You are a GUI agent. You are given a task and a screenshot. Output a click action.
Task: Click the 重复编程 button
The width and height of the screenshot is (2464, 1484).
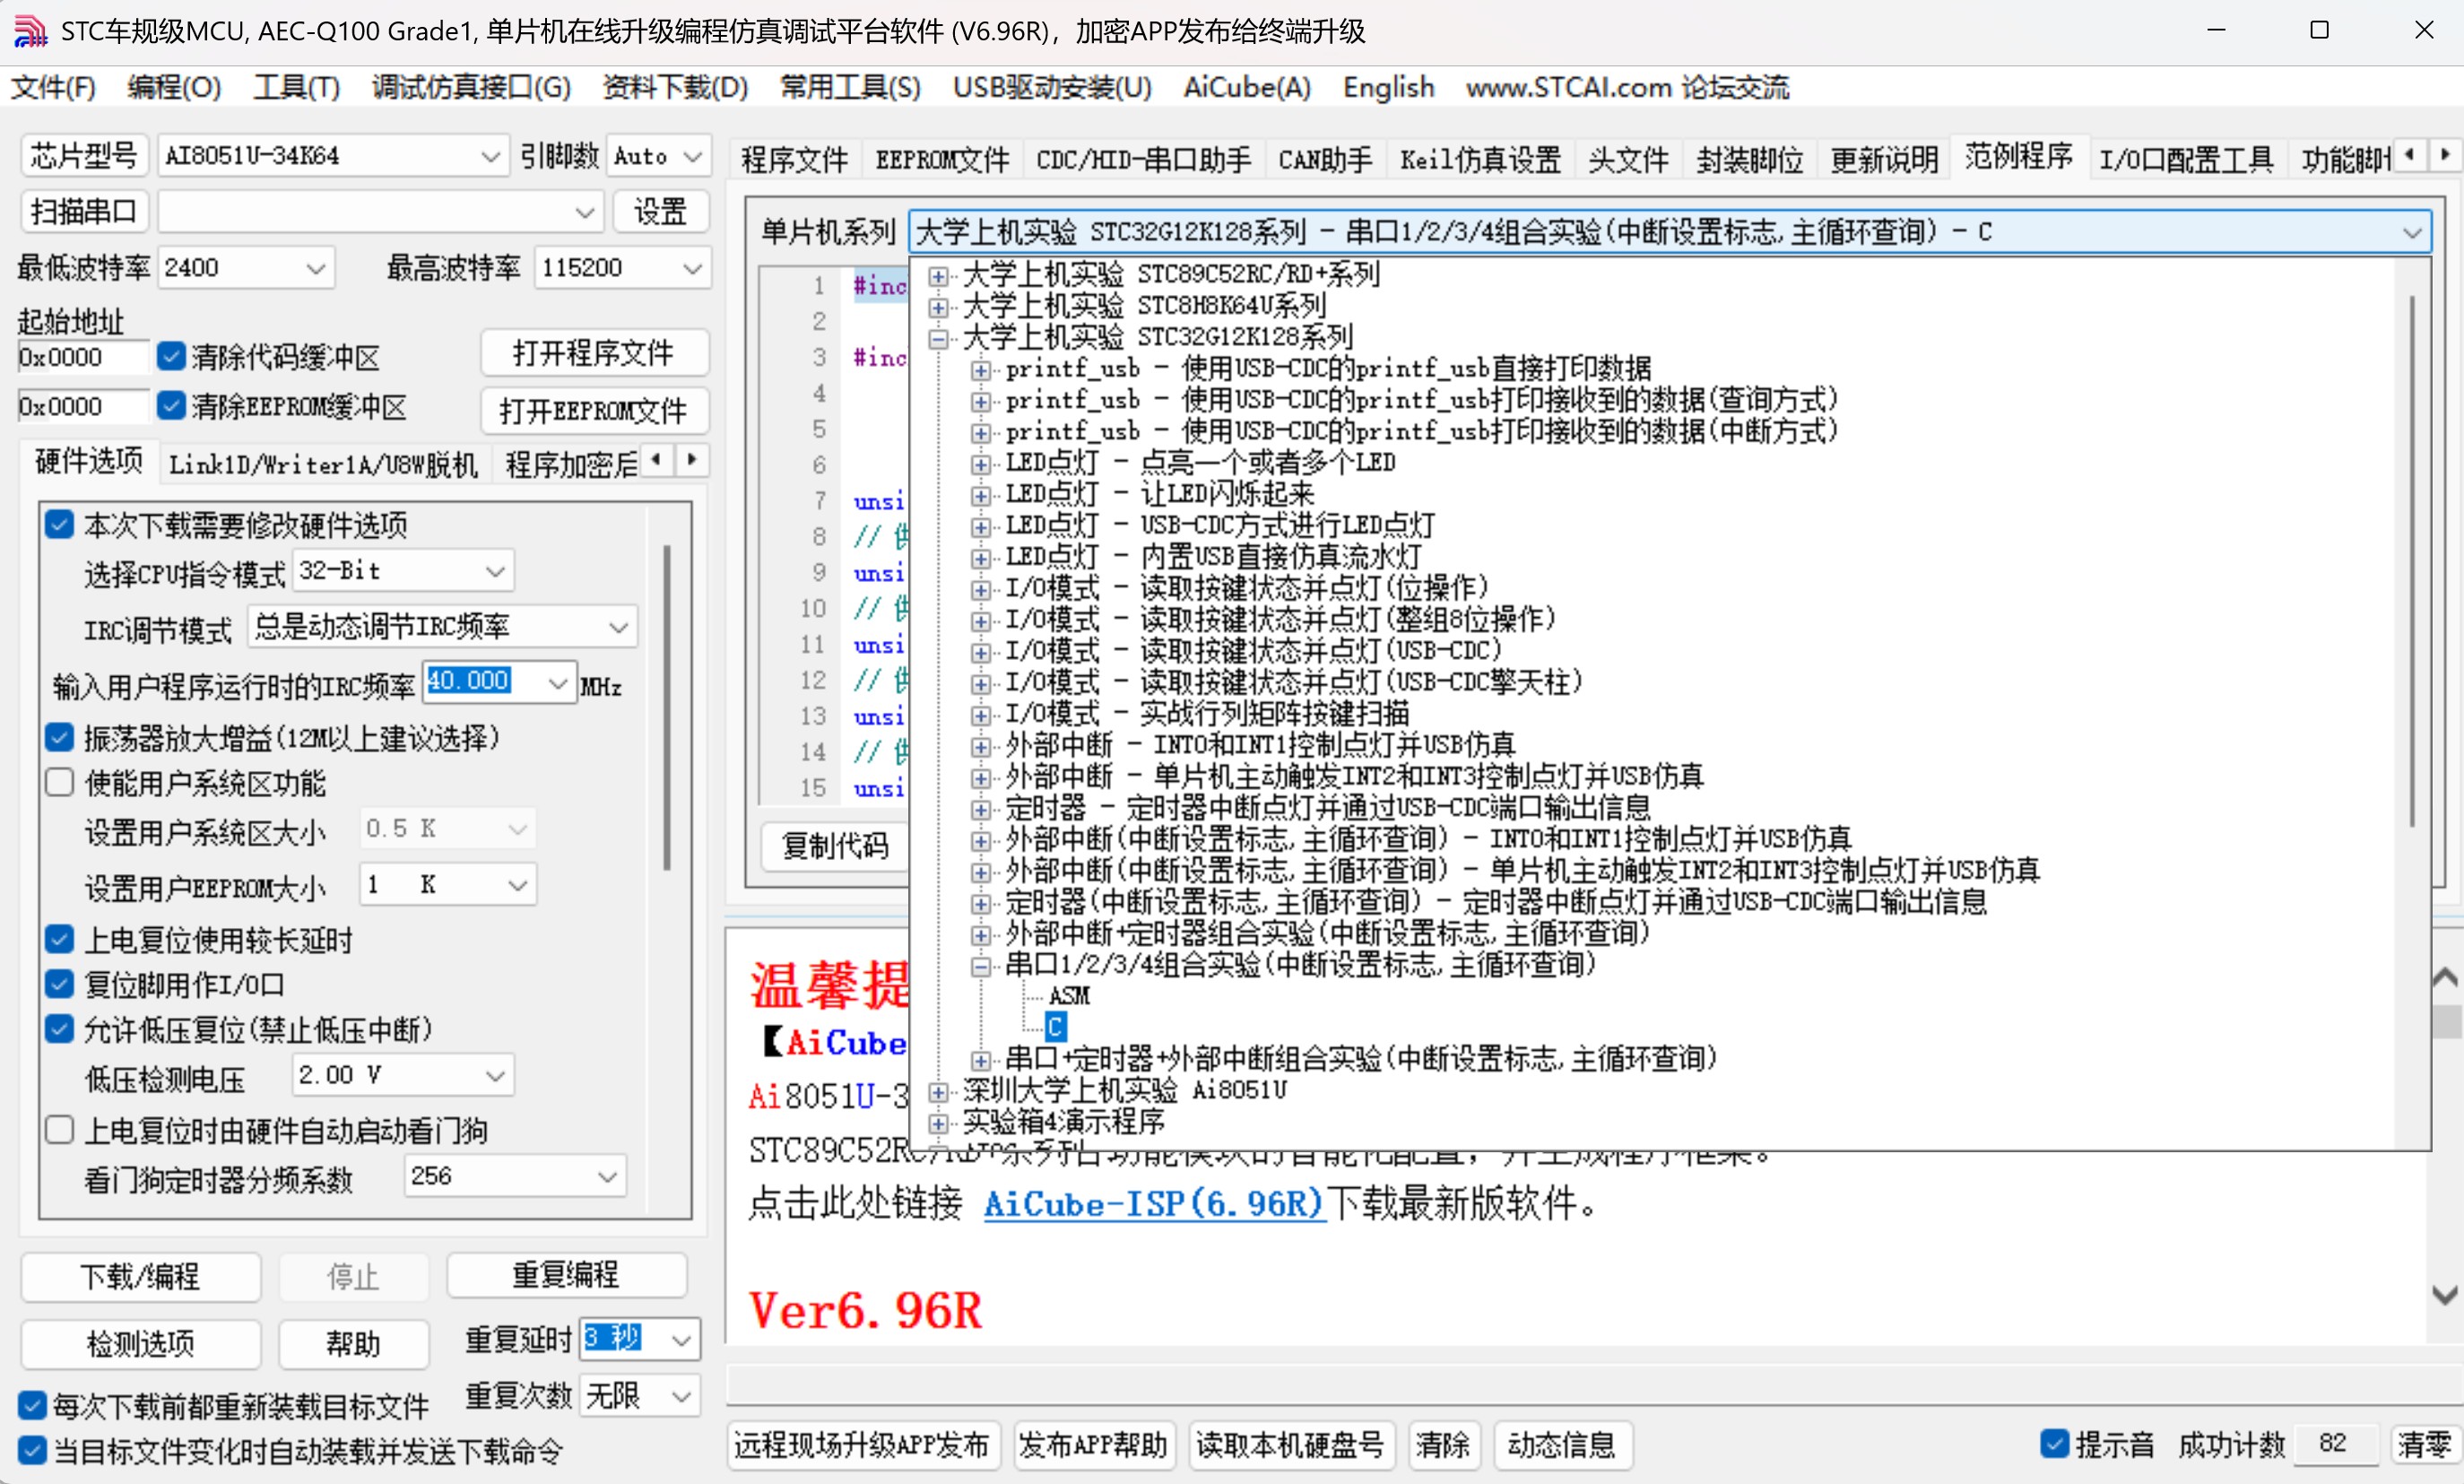pyautogui.click(x=566, y=1275)
